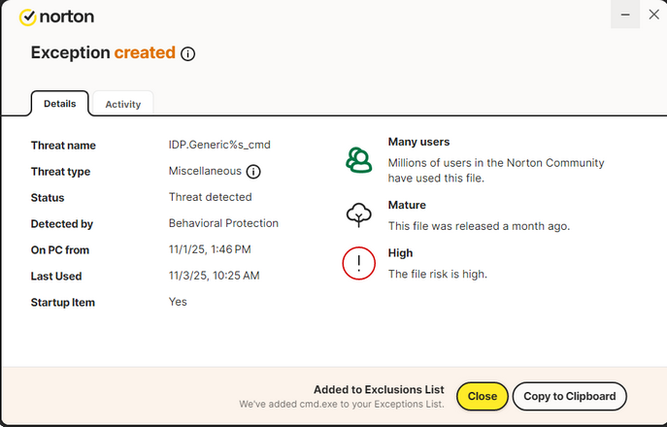The width and height of the screenshot is (667, 427).
Task: Minimize the Norton window
Action: tap(624, 15)
